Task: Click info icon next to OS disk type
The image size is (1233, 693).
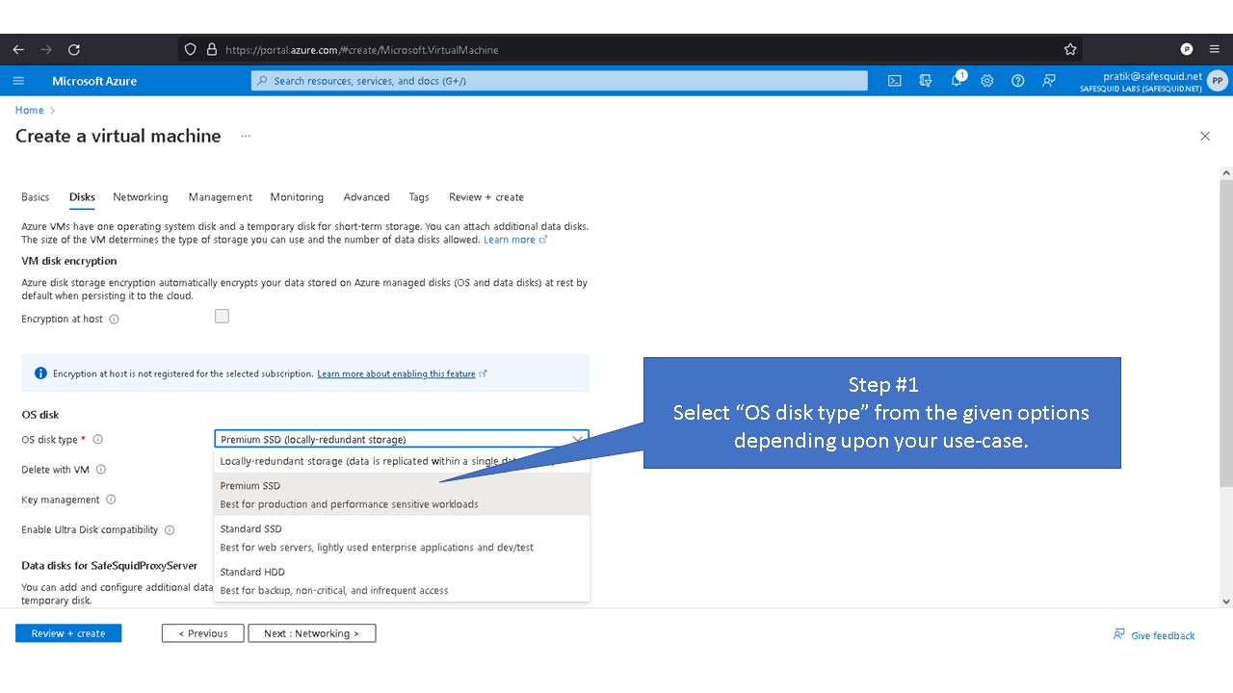Action: coord(97,439)
